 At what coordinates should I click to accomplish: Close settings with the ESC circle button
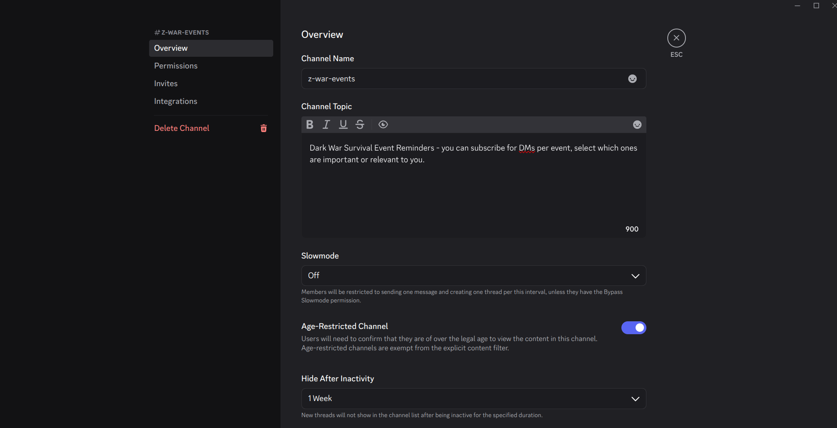pos(676,38)
